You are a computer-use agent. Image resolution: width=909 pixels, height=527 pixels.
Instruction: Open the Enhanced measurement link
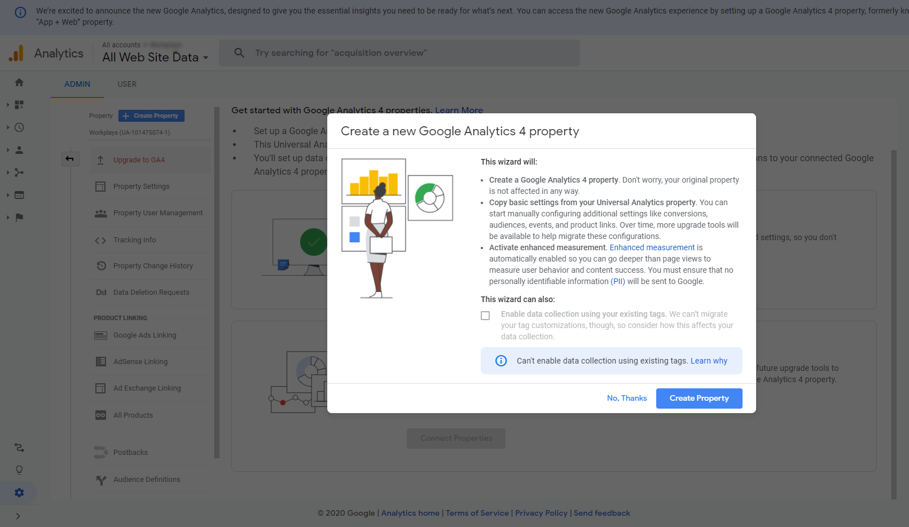[x=652, y=247]
